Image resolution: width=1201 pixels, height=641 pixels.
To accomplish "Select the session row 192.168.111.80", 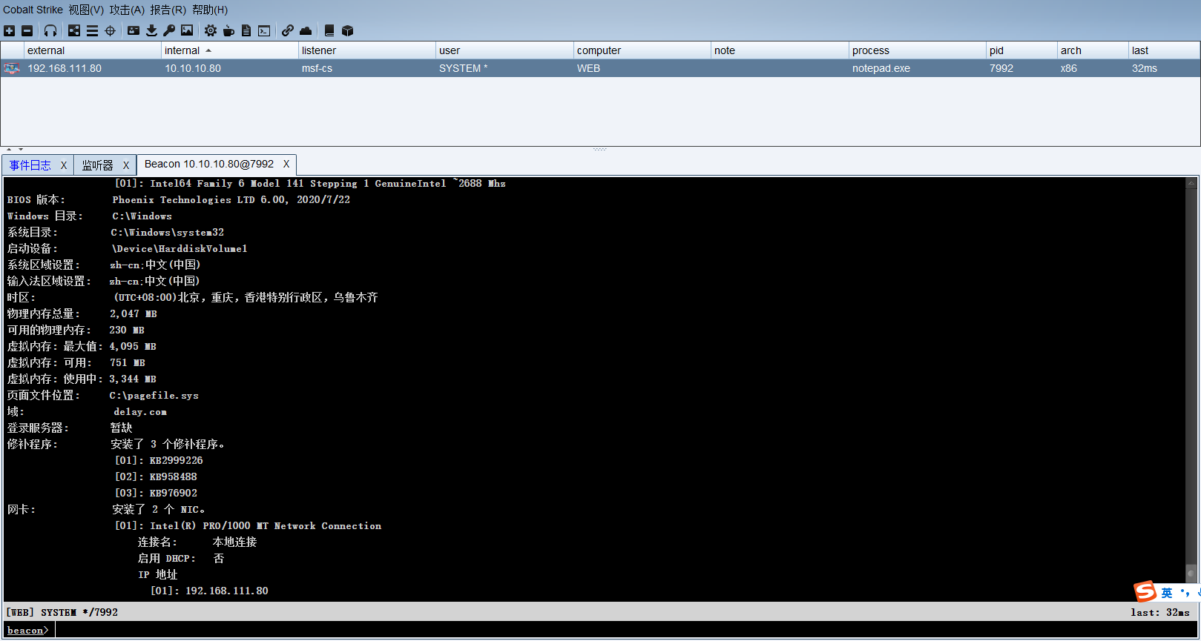I will [x=600, y=68].
